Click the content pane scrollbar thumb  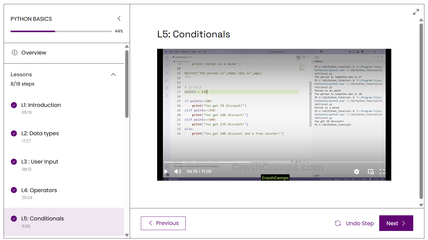point(421,111)
